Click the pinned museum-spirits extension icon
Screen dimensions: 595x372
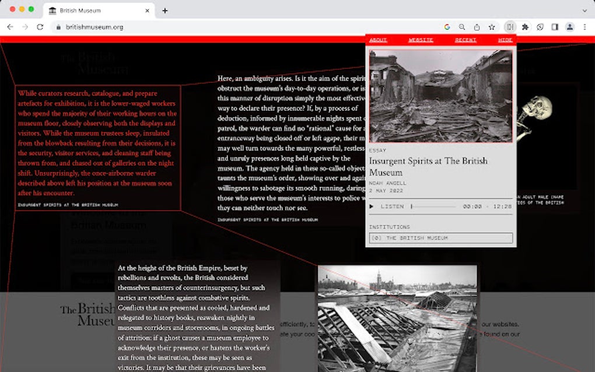pyautogui.click(x=511, y=27)
